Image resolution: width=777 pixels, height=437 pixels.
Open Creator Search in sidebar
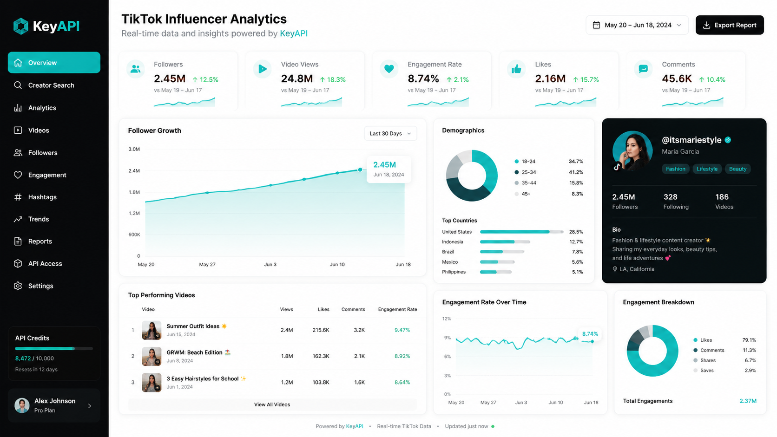[54, 85]
